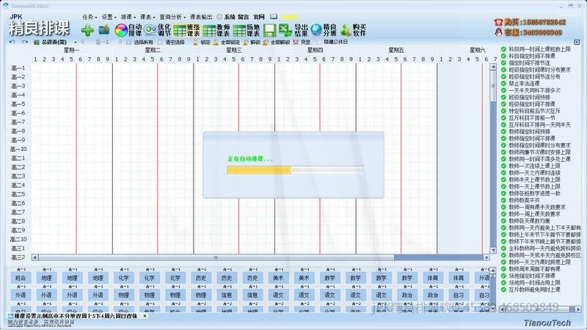Toggle rule 科目指定时间不排课
The width and height of the screenshot is (587, 330).
503,56
